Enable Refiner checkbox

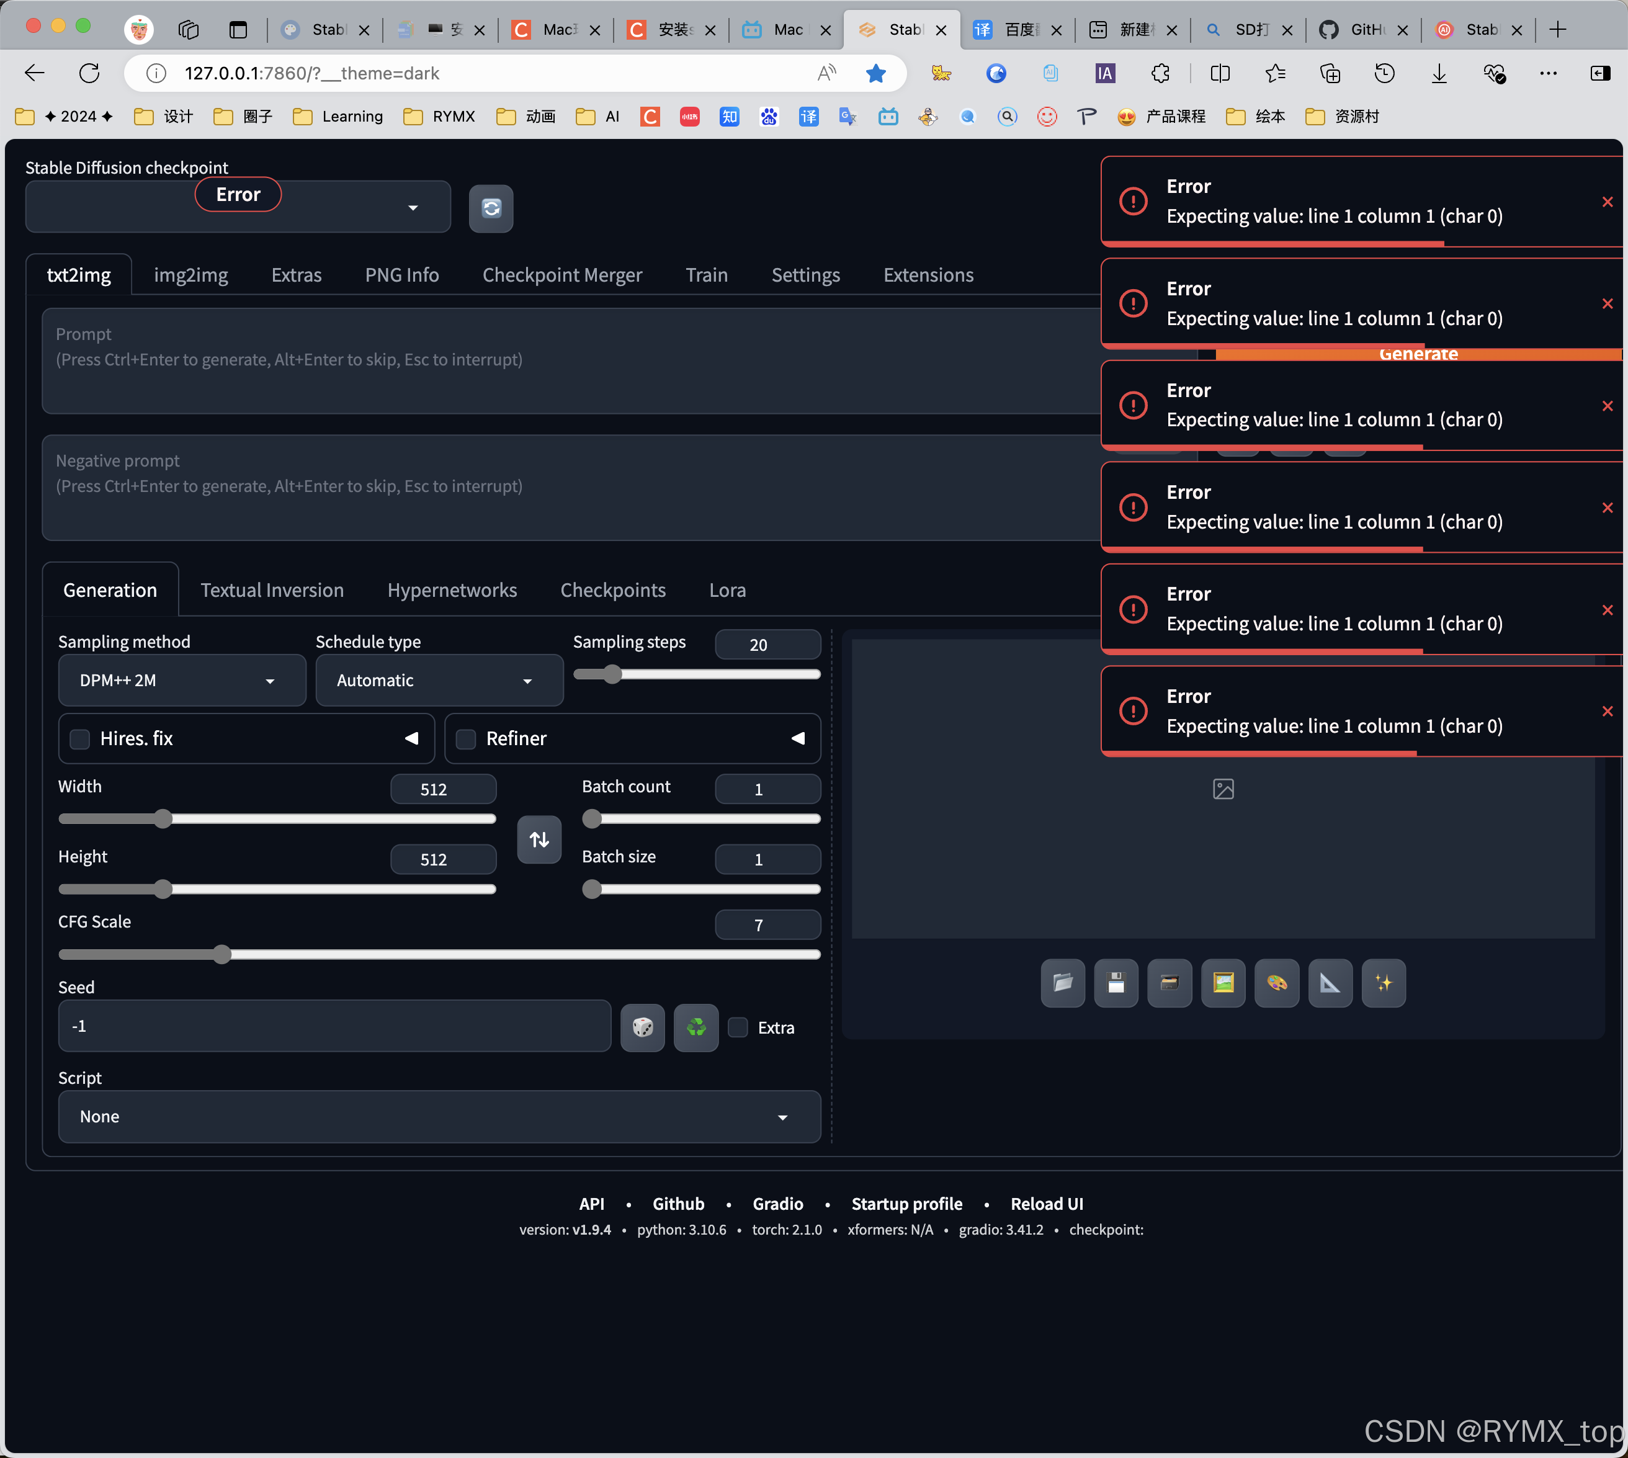(x=467, y=738)
